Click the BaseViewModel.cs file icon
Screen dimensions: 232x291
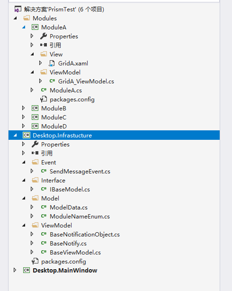click(x=44, y=252)
